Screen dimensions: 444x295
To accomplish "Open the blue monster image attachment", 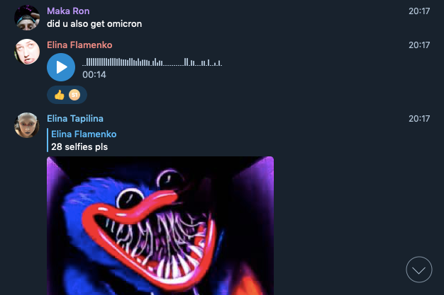I will pyautogui.click(x=160, y=226).
